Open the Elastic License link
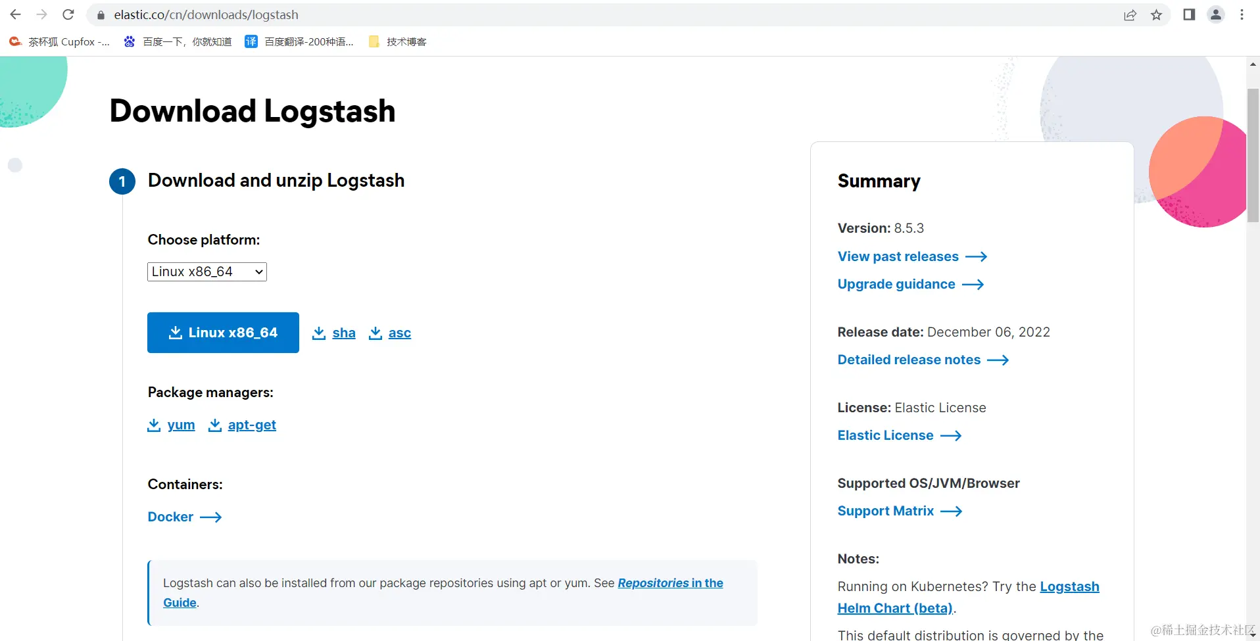1260x641 pixels. click(900, 435)
